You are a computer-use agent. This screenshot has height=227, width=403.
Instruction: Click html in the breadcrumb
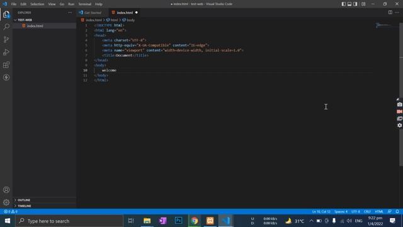[x=114, y=20]
